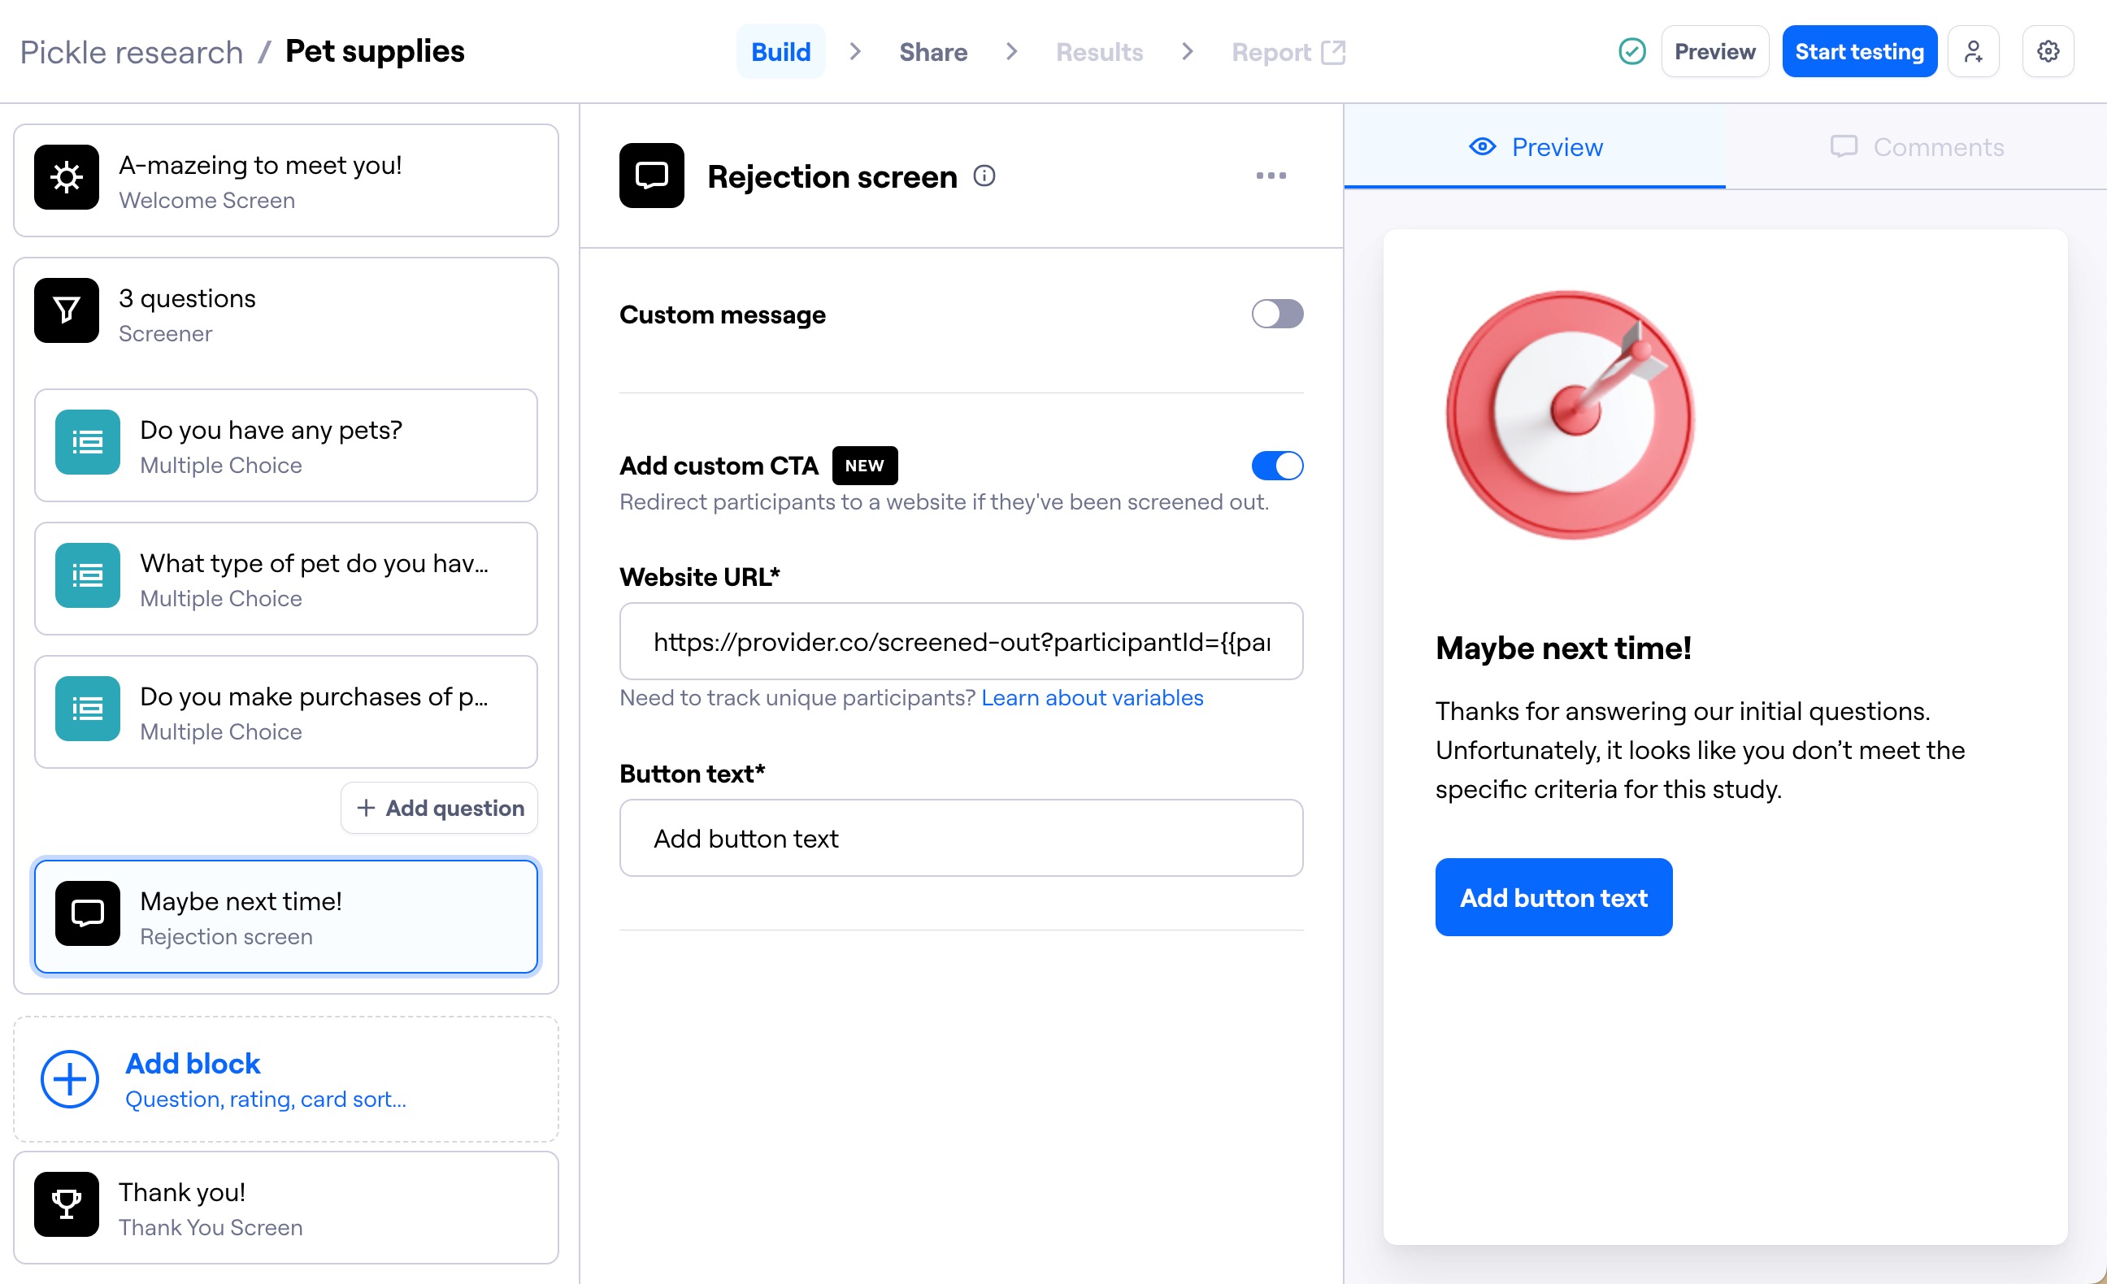Click the Welcome Screen star icon
The height and width of the screenshot is (1284, 2107).
tap(67, 178)
